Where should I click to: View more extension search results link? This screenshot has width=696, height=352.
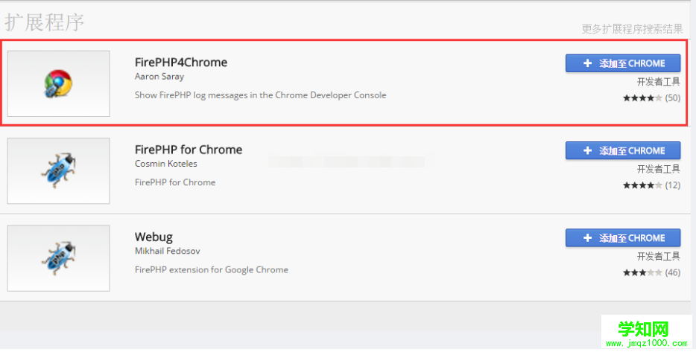[632, 29]
